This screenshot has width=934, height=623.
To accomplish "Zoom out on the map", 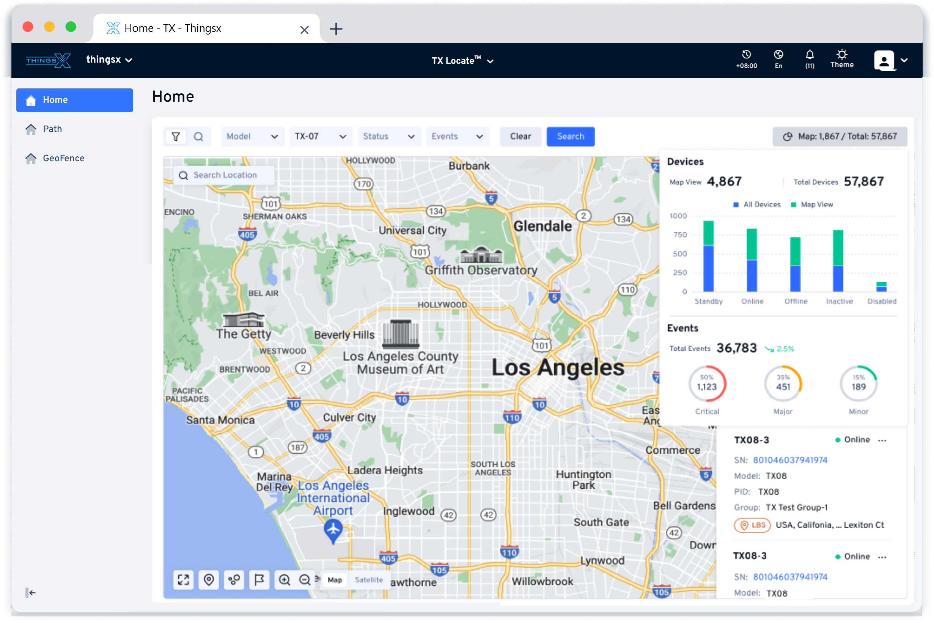I will tap(305, 580).
